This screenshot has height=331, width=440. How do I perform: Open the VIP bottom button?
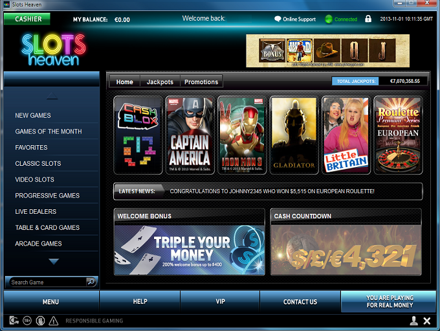(x=220, y=301)
